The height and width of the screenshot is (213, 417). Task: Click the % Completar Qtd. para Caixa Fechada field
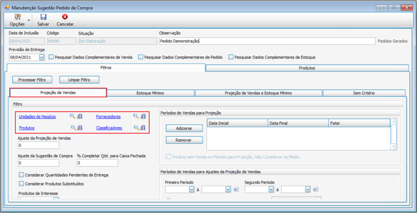coord(97,163)
